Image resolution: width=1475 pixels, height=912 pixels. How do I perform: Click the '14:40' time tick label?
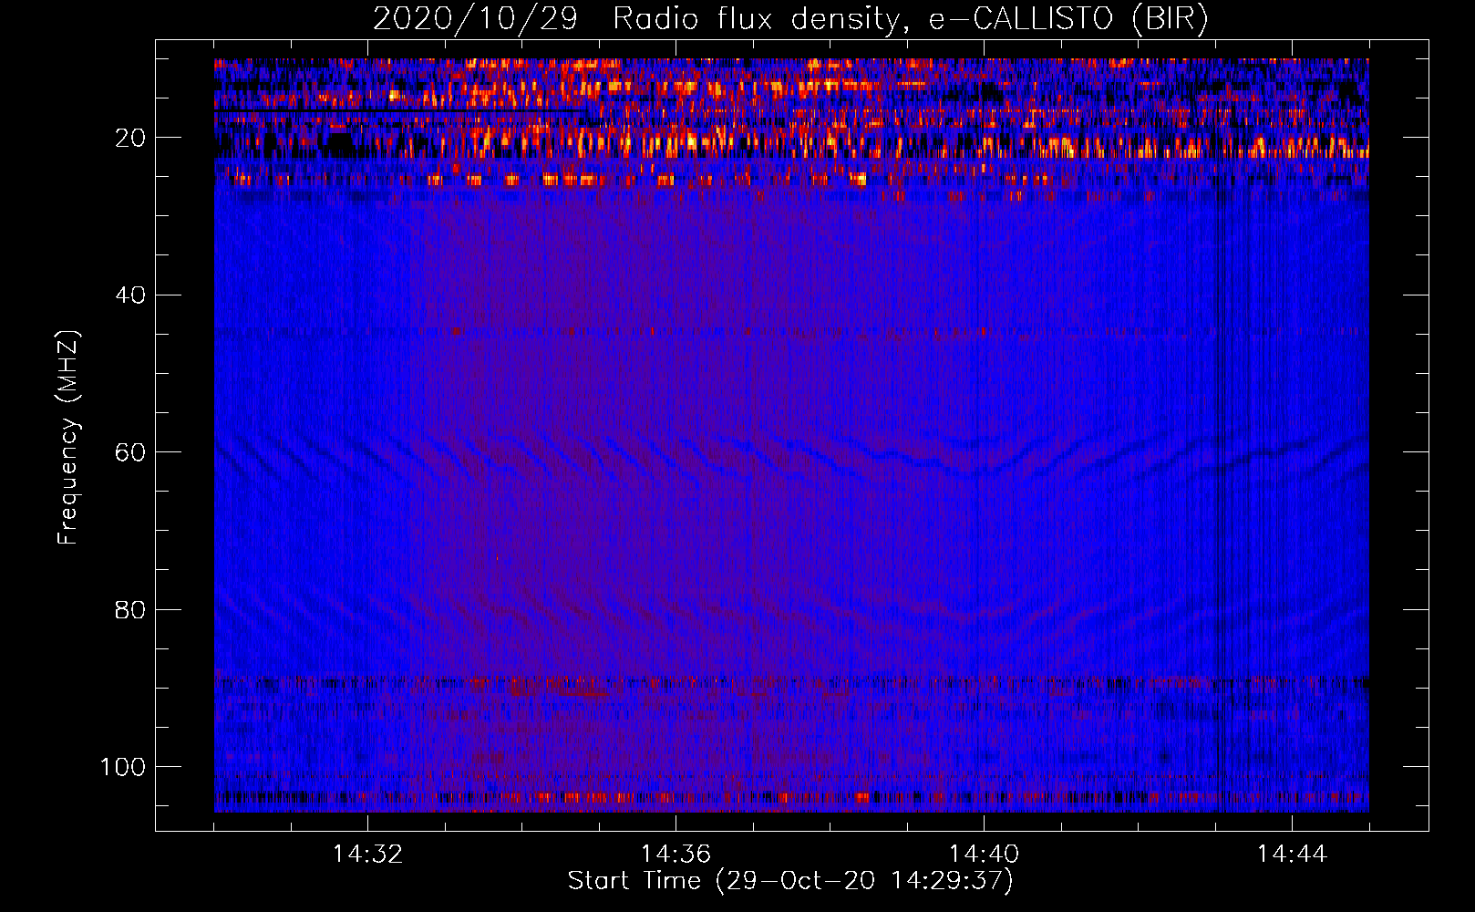point(984,855)
